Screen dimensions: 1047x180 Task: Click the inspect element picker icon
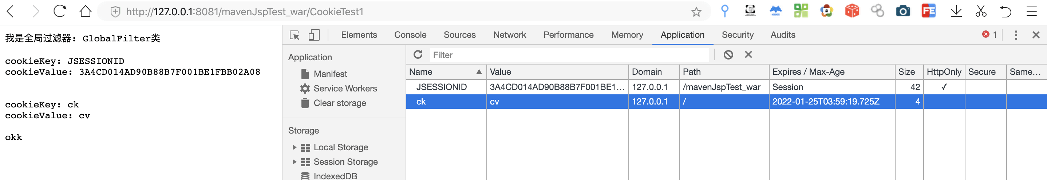(294, 35)
